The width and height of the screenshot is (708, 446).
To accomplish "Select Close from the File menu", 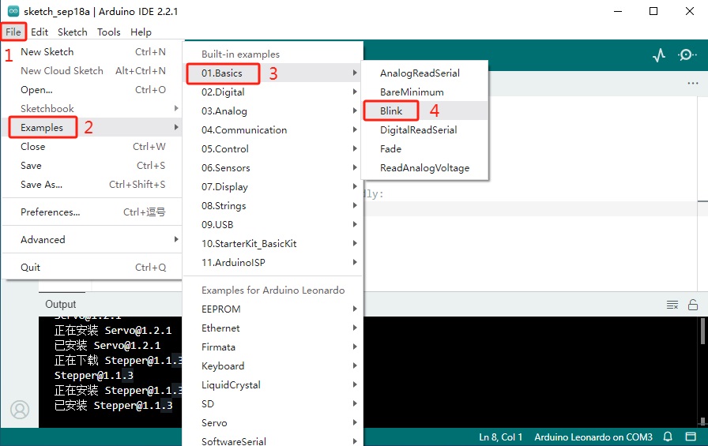I will 92,147.
